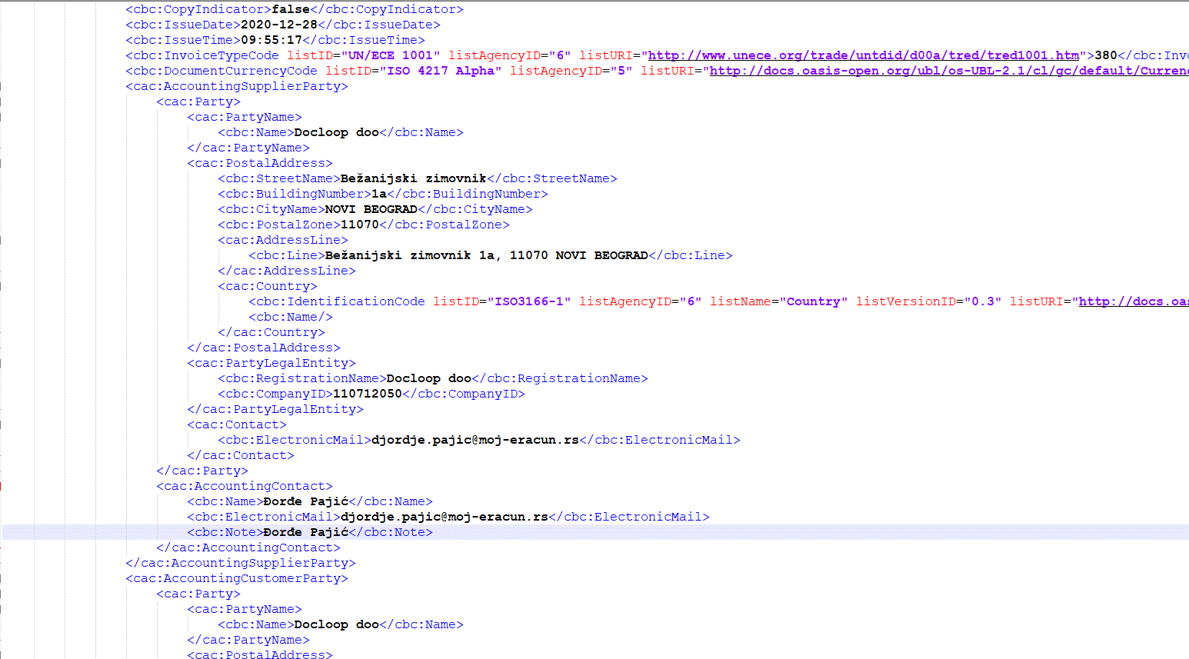The height and width of the screenshot is (659, 1189).
Task: Click the opening cac:Country tag
Action: 268,286
